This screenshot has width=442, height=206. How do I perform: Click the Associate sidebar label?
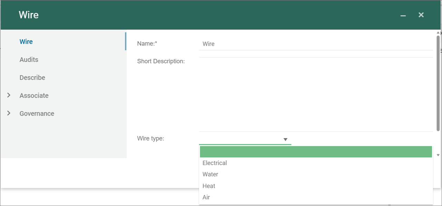tap(34, 95)
